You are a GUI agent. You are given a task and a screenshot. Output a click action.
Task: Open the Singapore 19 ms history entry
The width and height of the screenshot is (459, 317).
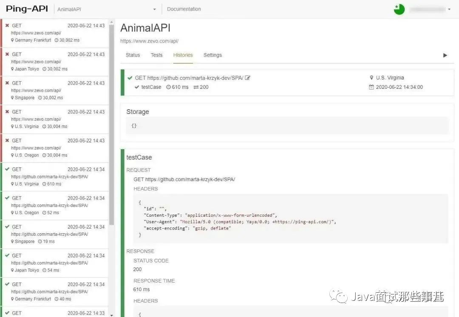(55, 234)
